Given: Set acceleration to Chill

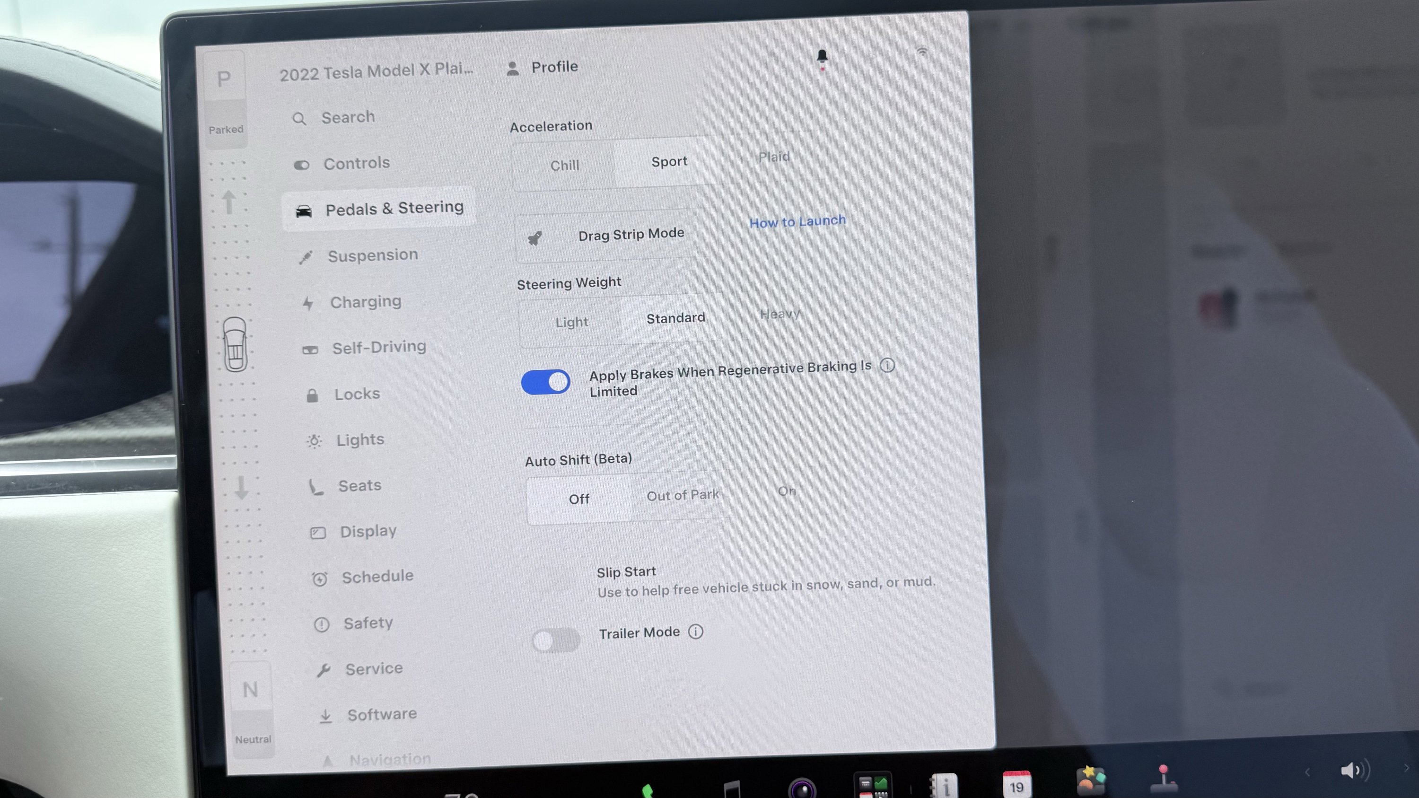Looking at the screenshot, I should (x=564, y=165).
